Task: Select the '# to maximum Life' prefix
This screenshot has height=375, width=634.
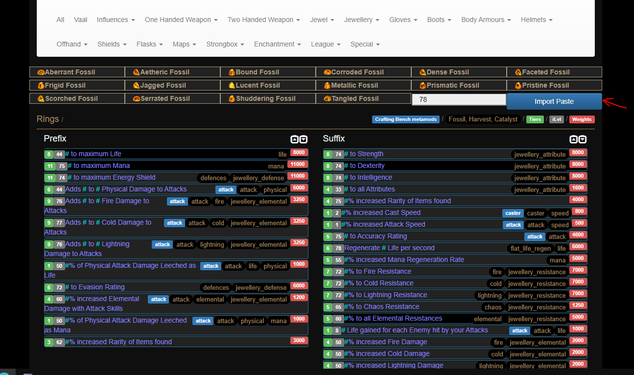Action: [176, 154]
